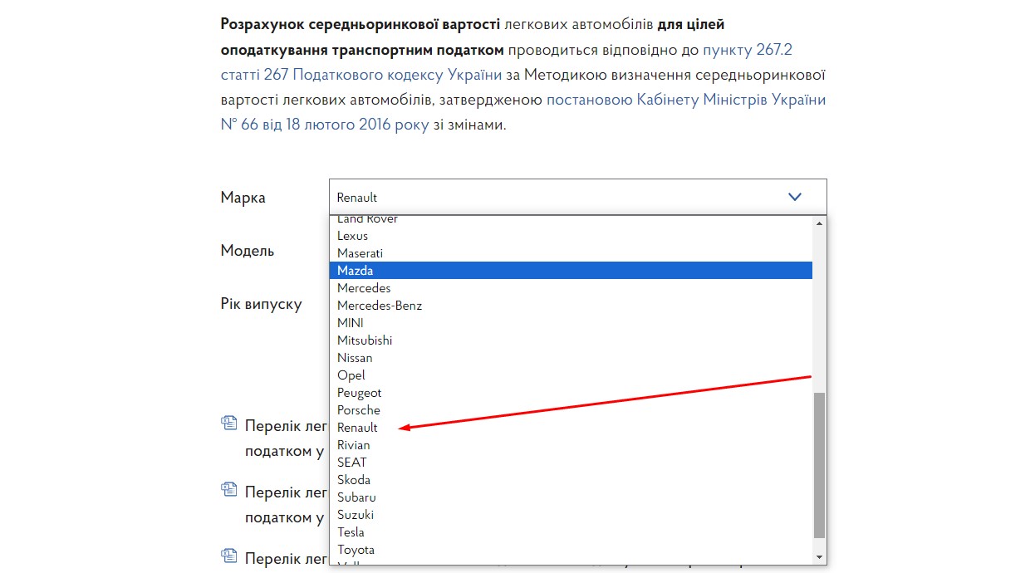This screenshot has width=1035, height=573.
Task: Click the second document list icon
Action: tap(228, 489)
